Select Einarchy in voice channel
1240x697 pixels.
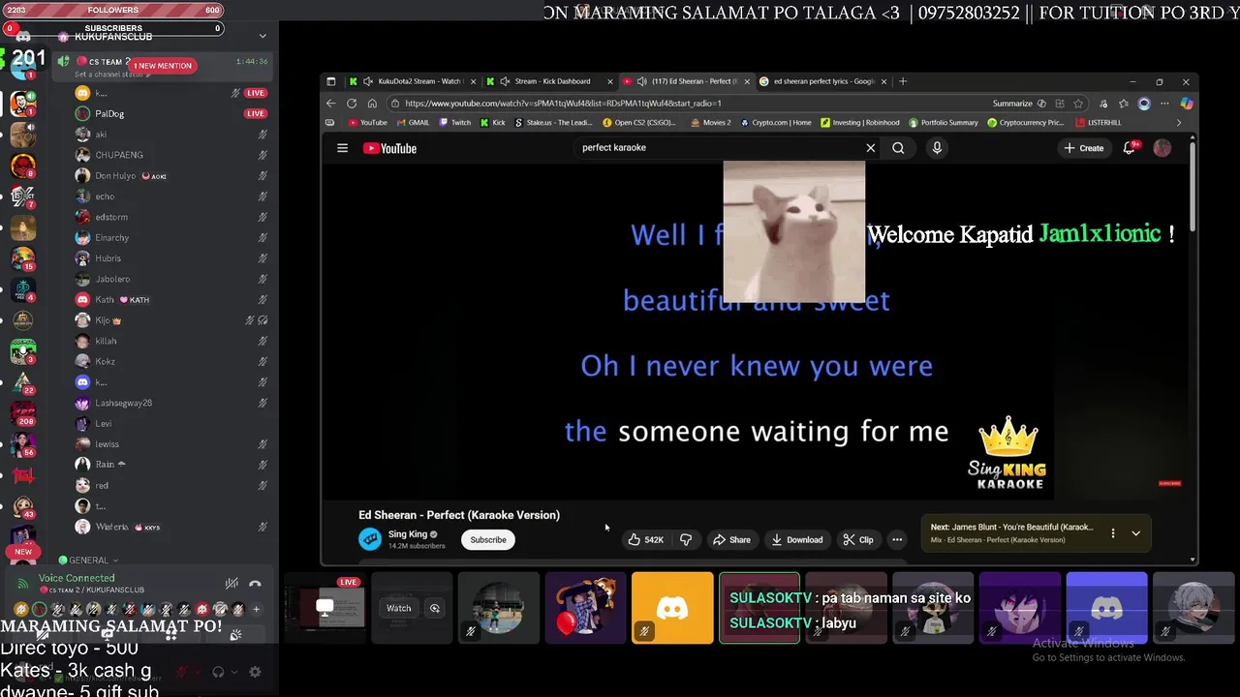[x=111, y=237]
